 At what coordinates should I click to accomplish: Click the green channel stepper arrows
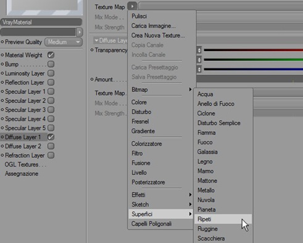click(199, 60)
